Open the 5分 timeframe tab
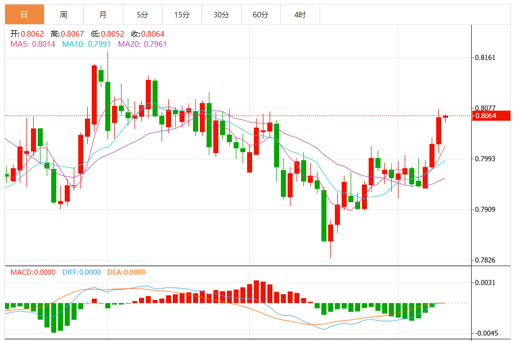The image size is (515, 341). click(x=142, y=15)
